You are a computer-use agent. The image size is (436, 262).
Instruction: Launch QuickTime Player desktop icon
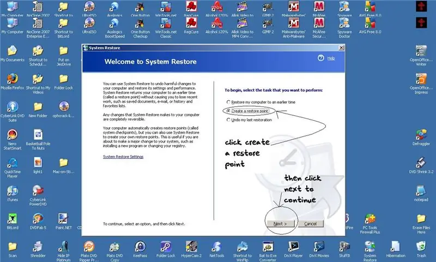point(13,163)
